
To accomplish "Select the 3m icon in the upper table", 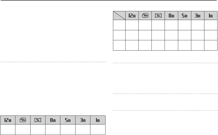I will coord(198,16).
